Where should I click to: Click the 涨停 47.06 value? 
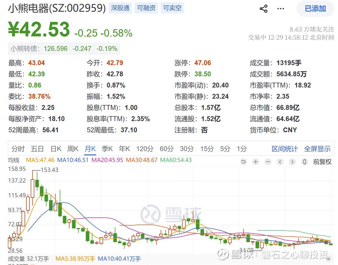203,63
